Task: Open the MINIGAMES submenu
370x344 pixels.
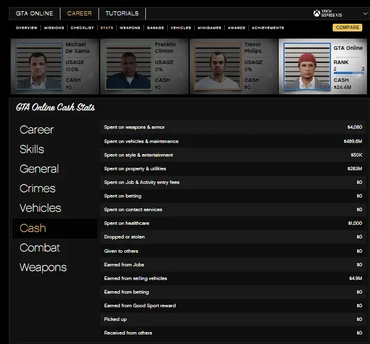Action: point(209,28)
